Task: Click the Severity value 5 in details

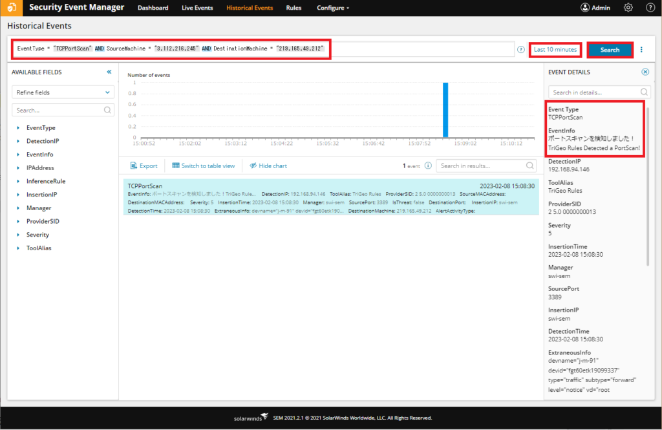Action: click(x=550, y=233)
